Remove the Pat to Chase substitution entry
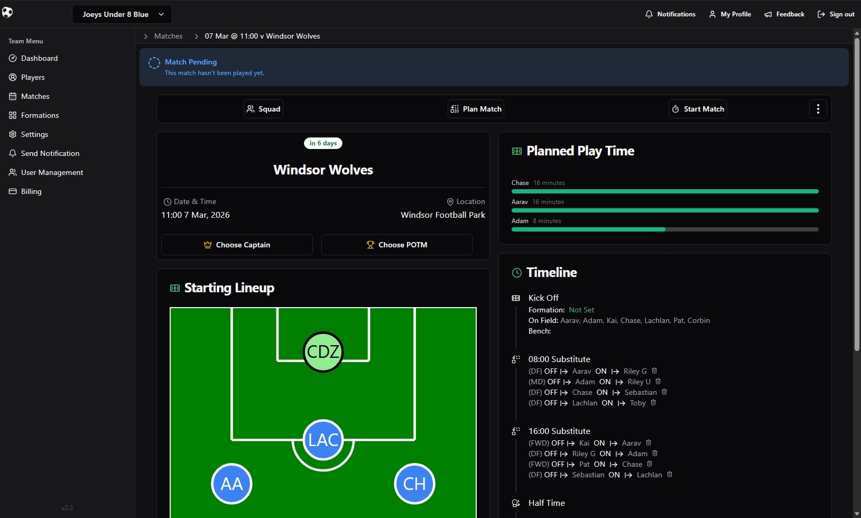 650,464
